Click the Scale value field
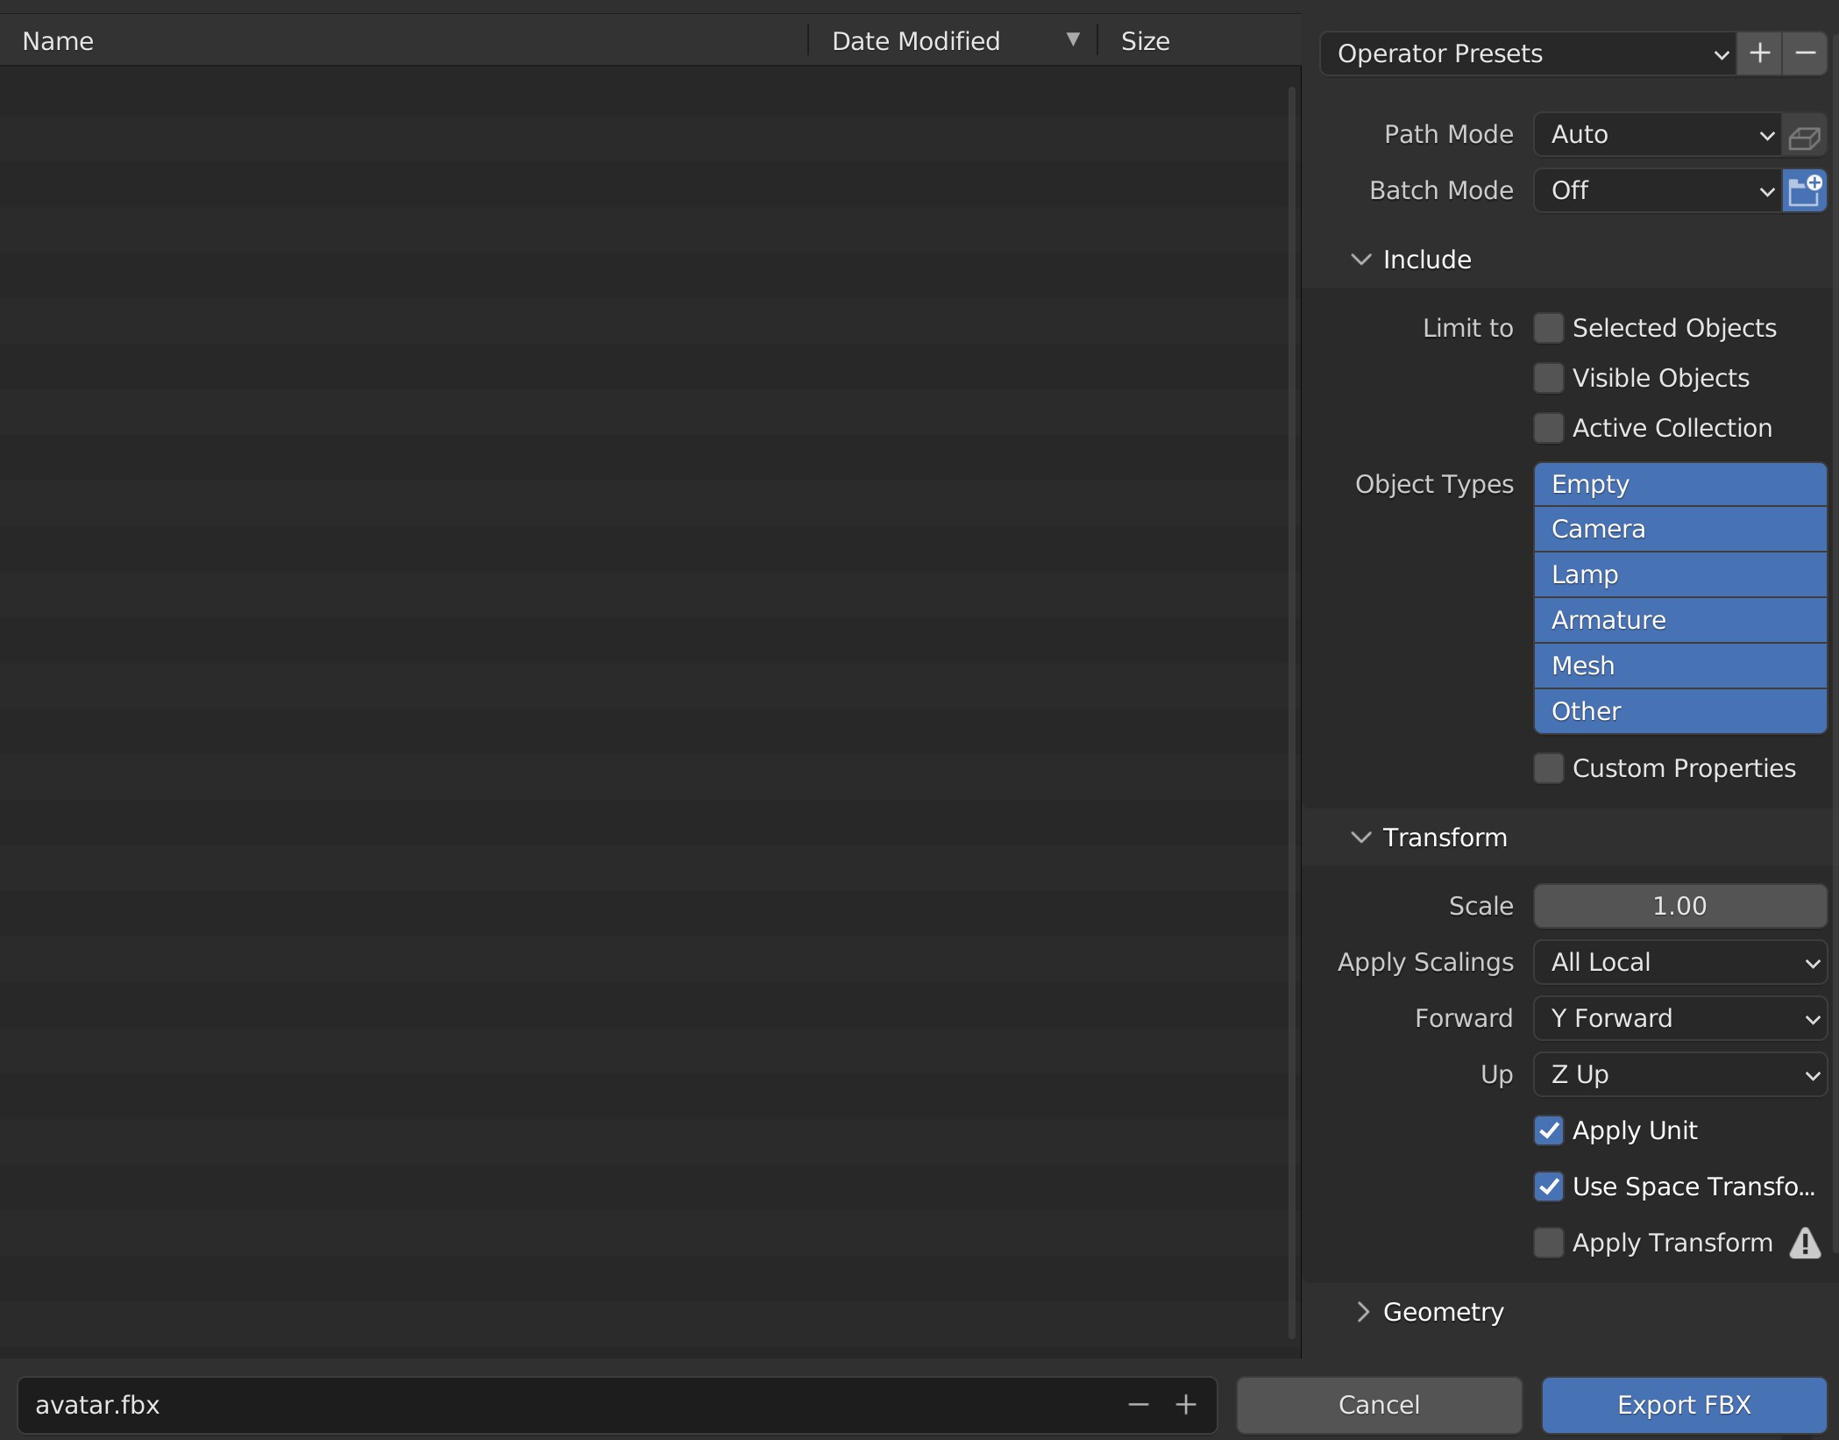This screenshot has height=1440, width=1839. click(x=1679, y=906)
